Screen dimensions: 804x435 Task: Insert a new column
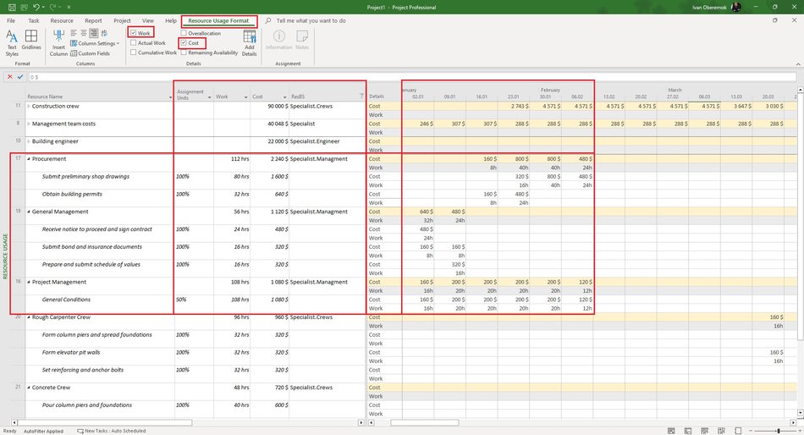click(x=58, y=42)
